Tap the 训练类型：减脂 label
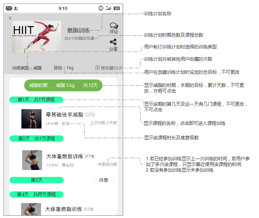Viewport: 259px width, 218px height. 27,68
